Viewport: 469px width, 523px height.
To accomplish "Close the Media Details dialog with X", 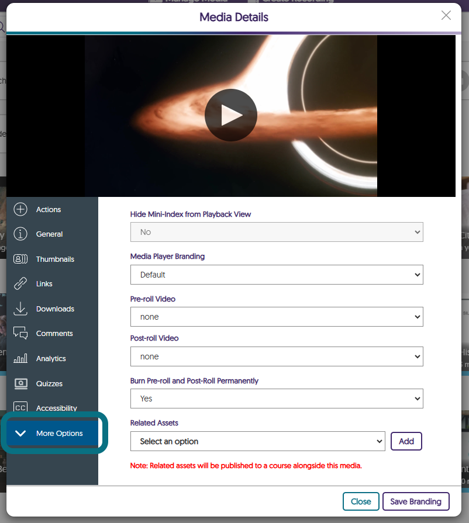I will pos(446,15).
